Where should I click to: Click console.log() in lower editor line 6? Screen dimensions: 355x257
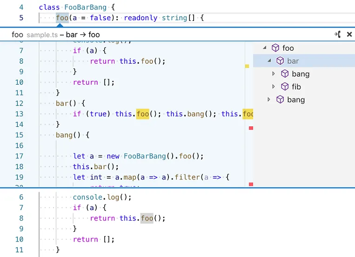click(102, 197)
